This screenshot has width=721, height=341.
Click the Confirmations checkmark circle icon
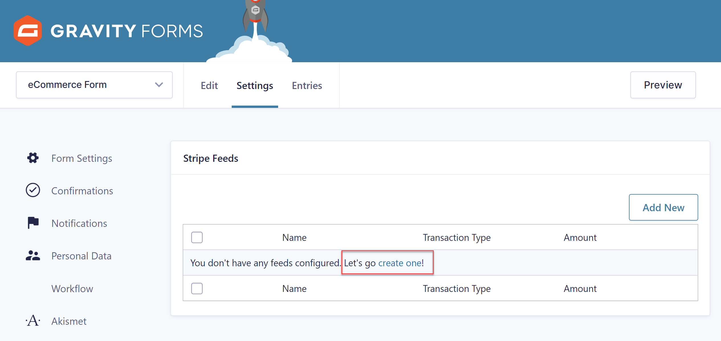33,190
